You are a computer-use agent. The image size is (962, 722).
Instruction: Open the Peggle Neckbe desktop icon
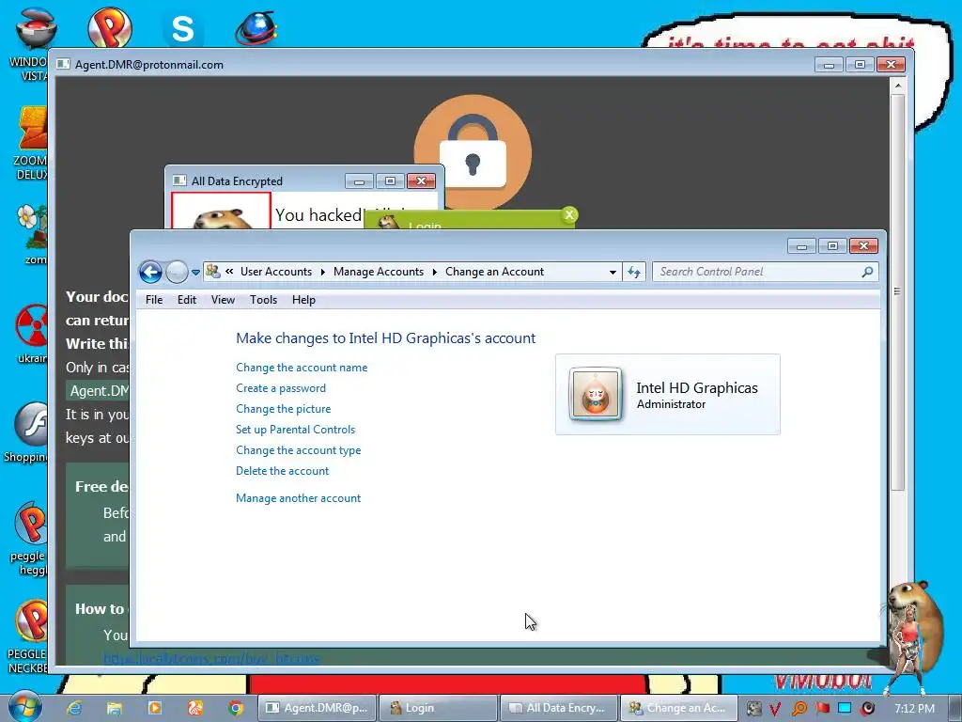pyautogui.click(x=28, y=636)
